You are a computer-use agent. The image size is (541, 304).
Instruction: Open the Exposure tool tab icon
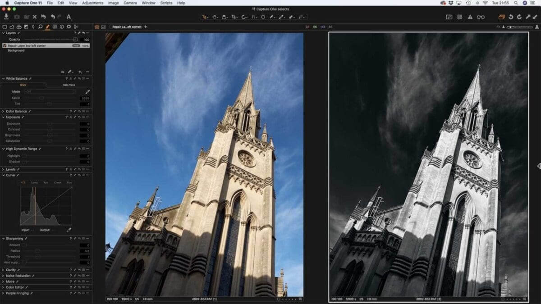click(26, 27)
